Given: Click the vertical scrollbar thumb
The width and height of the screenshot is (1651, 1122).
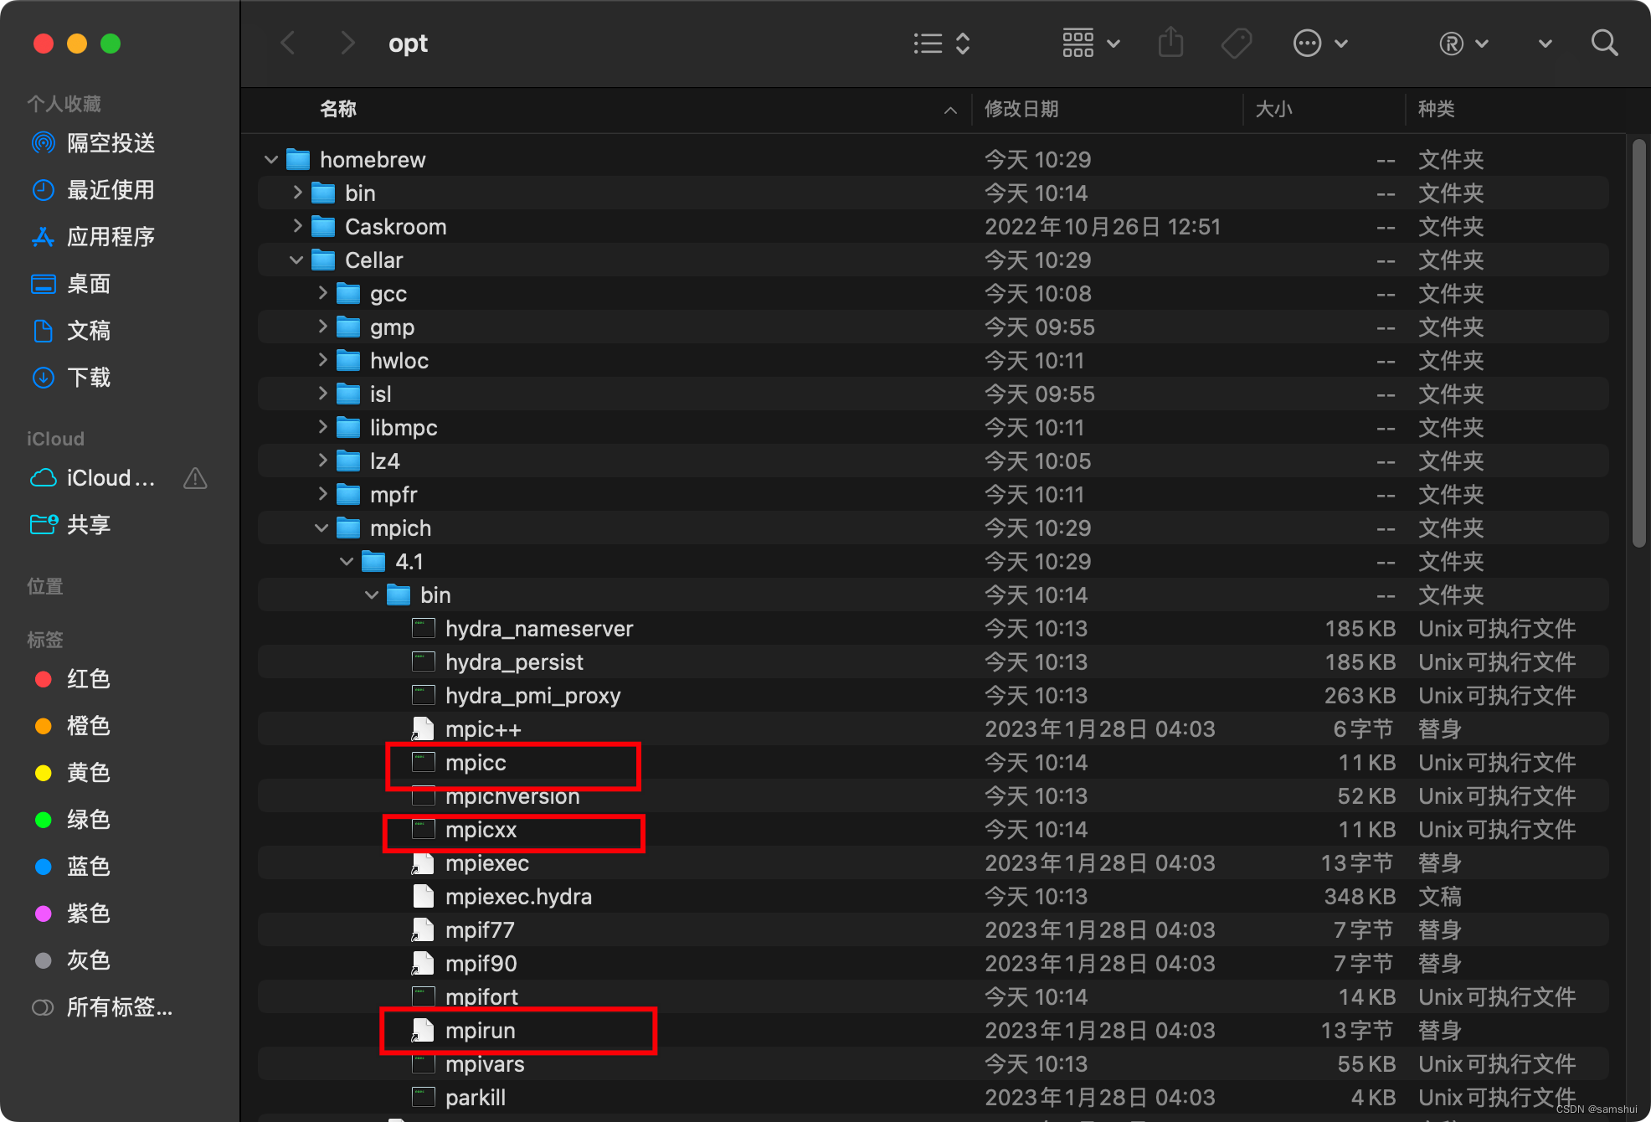Looking at the screenshot, I should pos(1638,343).
